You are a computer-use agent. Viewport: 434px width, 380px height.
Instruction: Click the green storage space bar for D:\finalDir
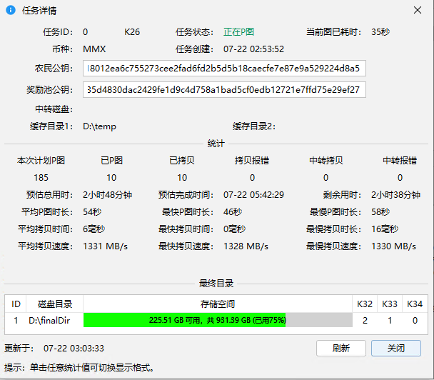pyautogui.click(x=217, y=320)
